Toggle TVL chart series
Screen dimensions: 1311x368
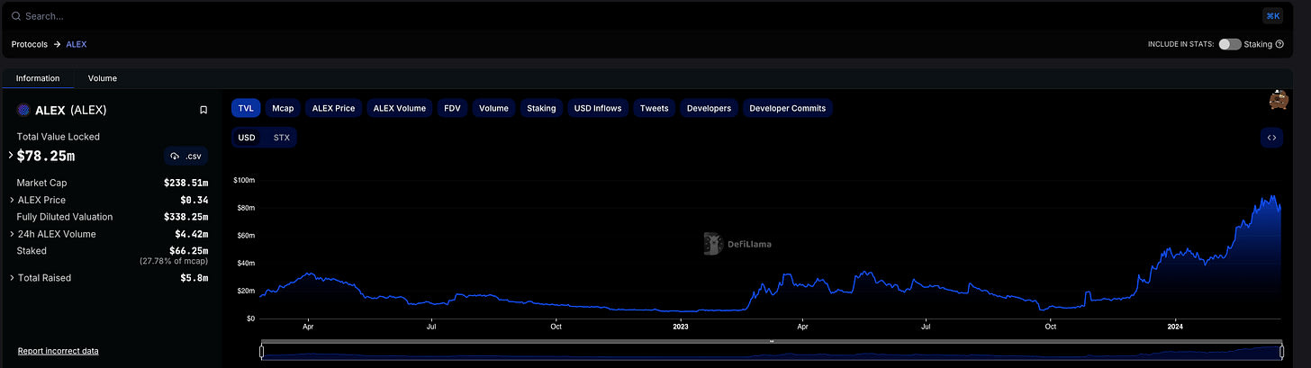(x=246, y=108)
